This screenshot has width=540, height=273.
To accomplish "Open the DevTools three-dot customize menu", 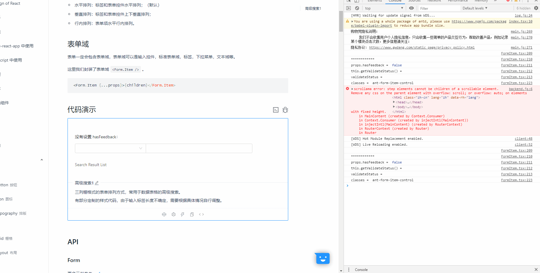I will coord(528,1).
